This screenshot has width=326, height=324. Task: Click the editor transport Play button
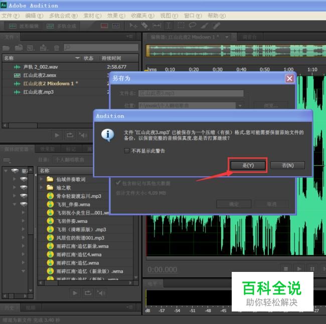[299, 269]
